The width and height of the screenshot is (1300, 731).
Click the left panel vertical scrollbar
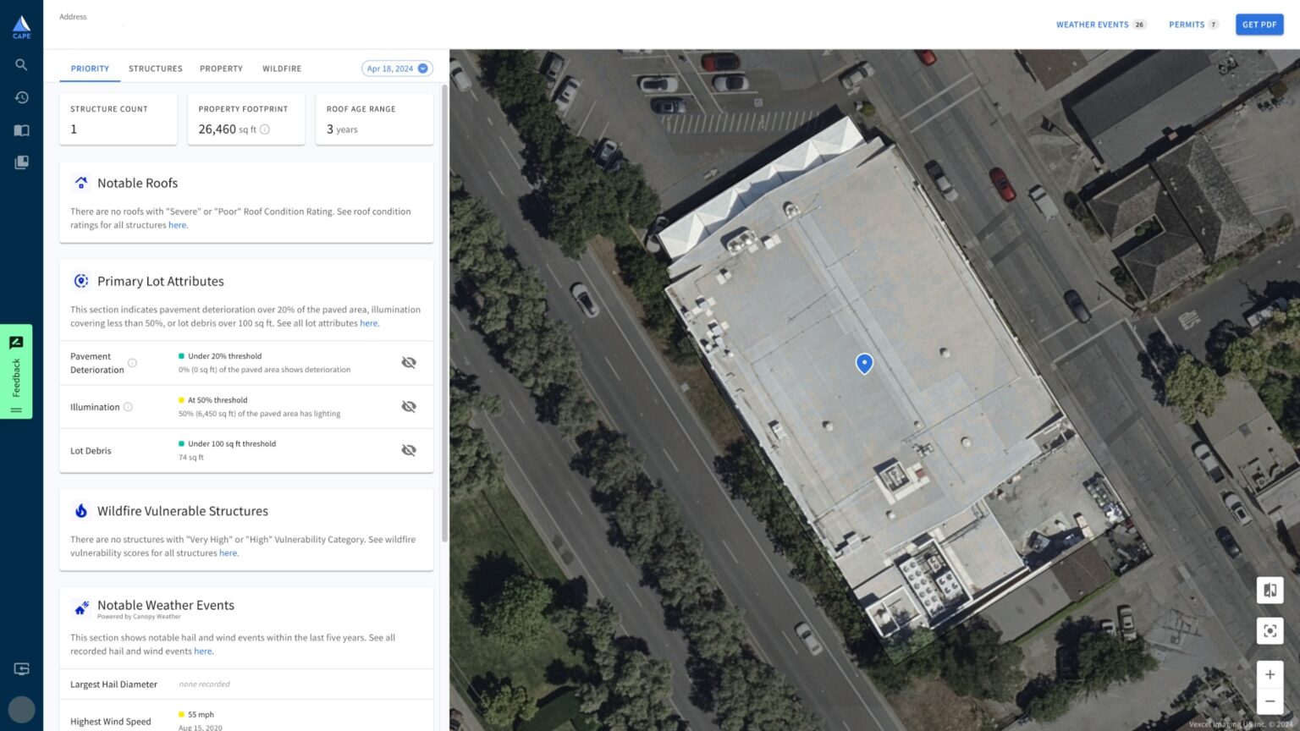[x=444, y=313]
